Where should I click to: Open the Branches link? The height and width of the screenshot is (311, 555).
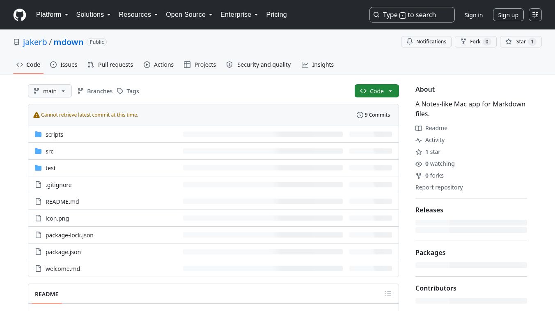[95, 91]
